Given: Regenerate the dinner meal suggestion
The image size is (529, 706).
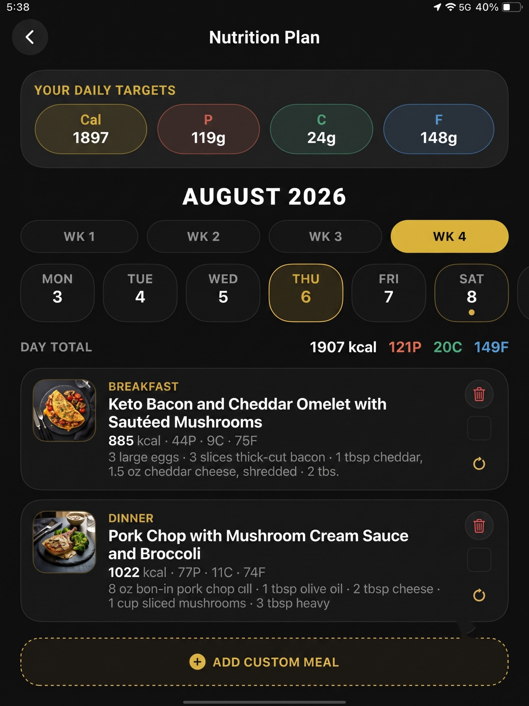Looking at the screenshot, I should click(x=479, y=595).
